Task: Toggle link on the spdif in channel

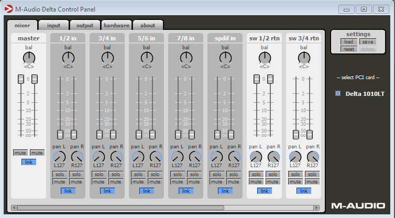Action: (225, 191)
